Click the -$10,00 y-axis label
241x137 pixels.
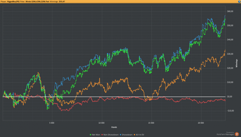pos(230,111)
